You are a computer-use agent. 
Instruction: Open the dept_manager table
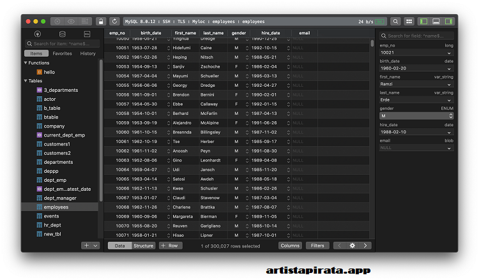click(x=60, y=198)
